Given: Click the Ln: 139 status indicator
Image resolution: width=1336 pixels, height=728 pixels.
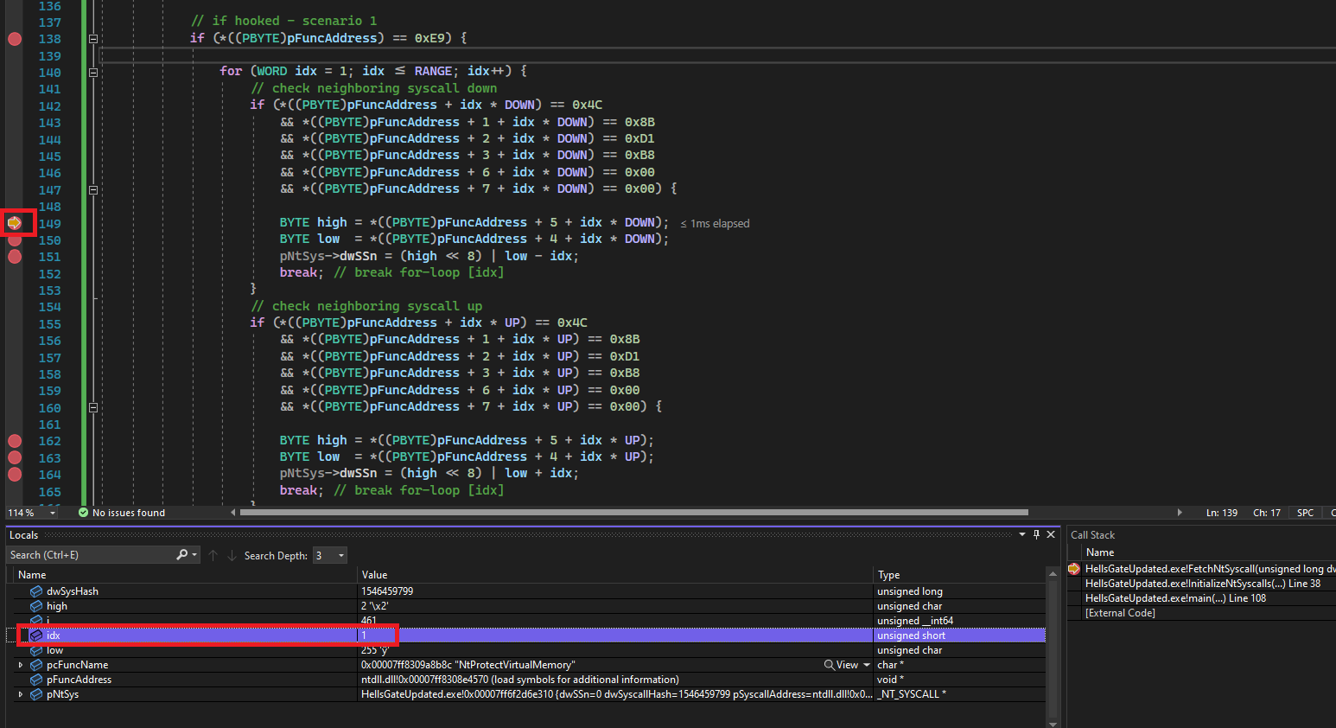Looking at the screenshot, I should (x=1222, y=513).
